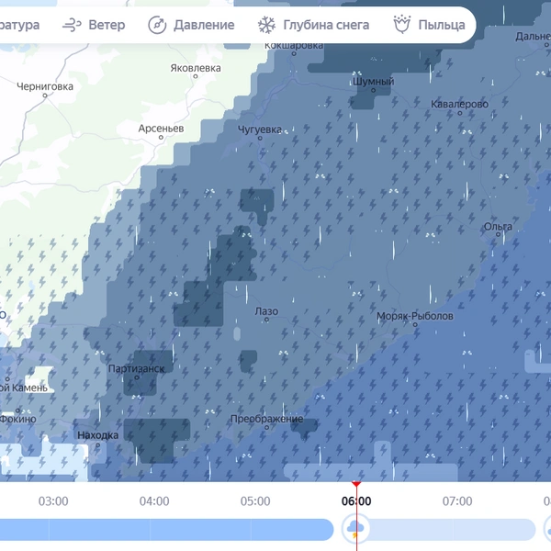Click the Чугуевка town label
Screen dimensions: 551x551
point(260,129)
